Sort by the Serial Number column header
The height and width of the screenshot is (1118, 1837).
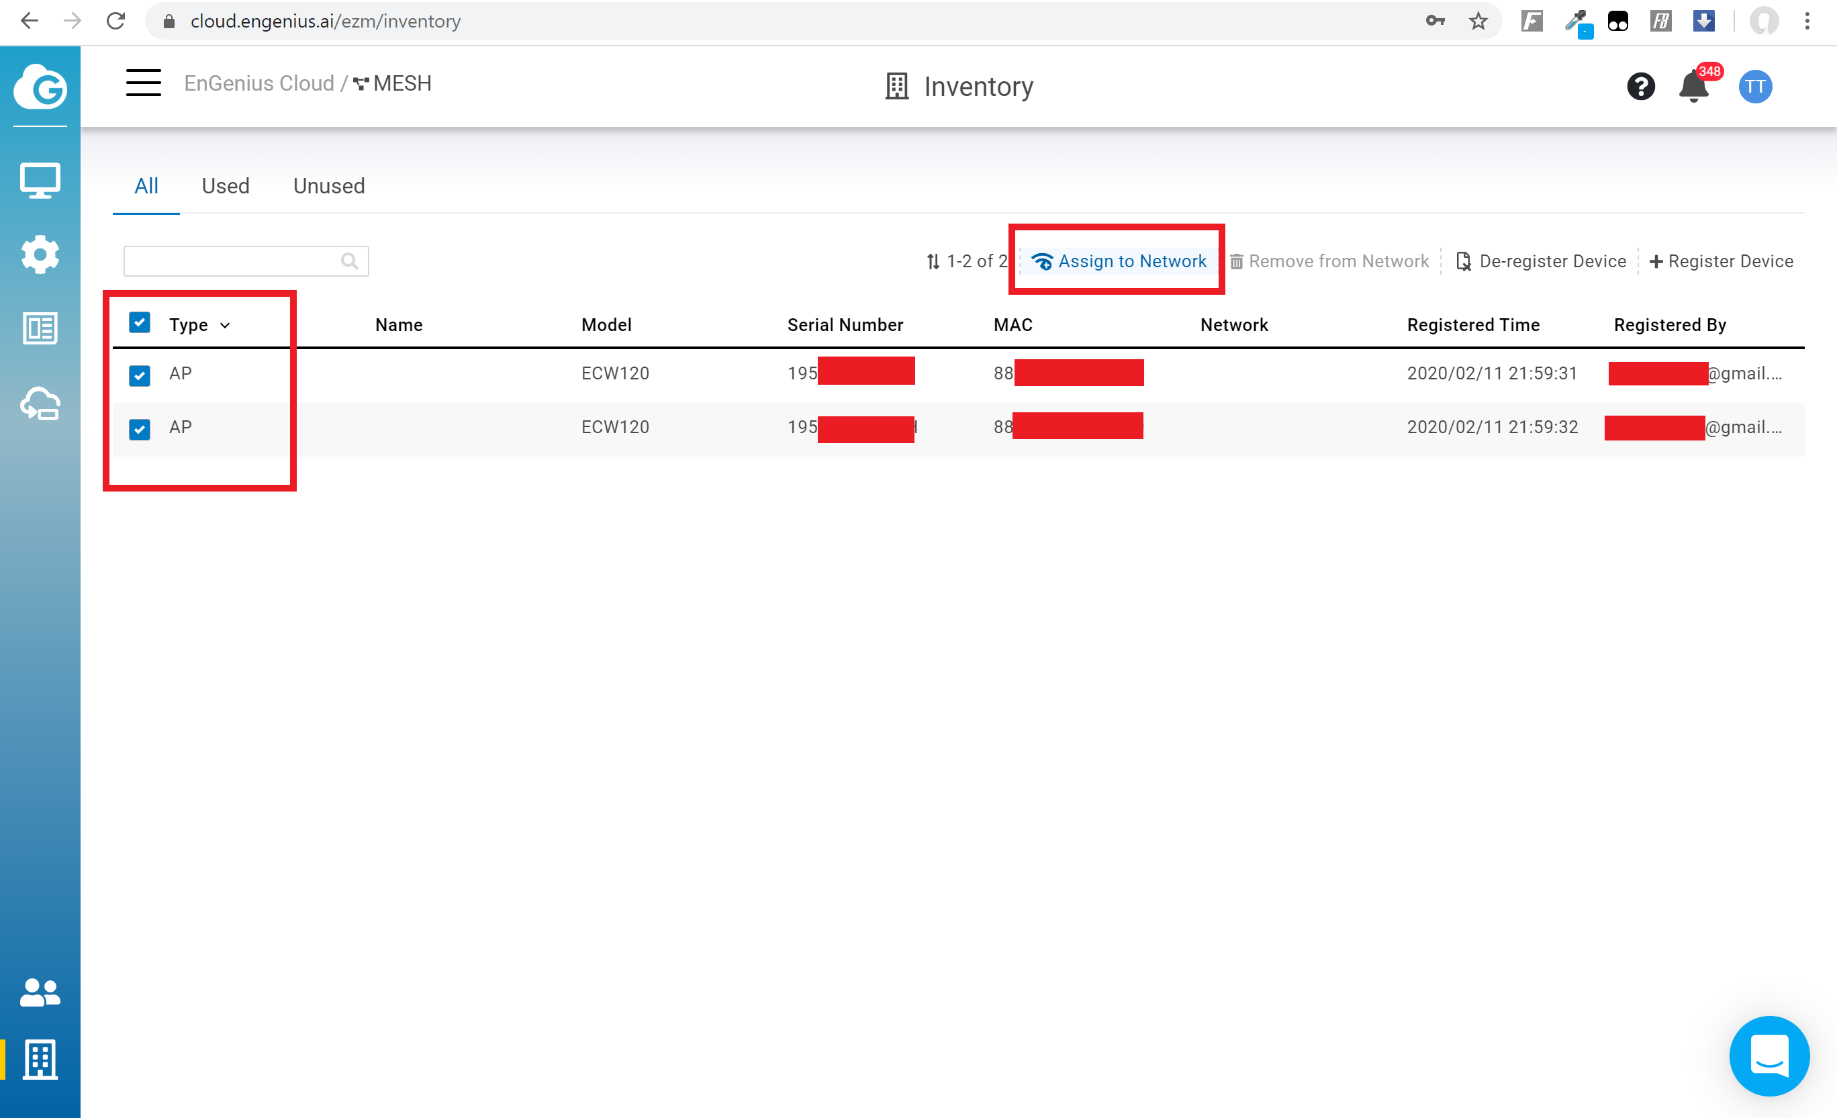point(845,325)
